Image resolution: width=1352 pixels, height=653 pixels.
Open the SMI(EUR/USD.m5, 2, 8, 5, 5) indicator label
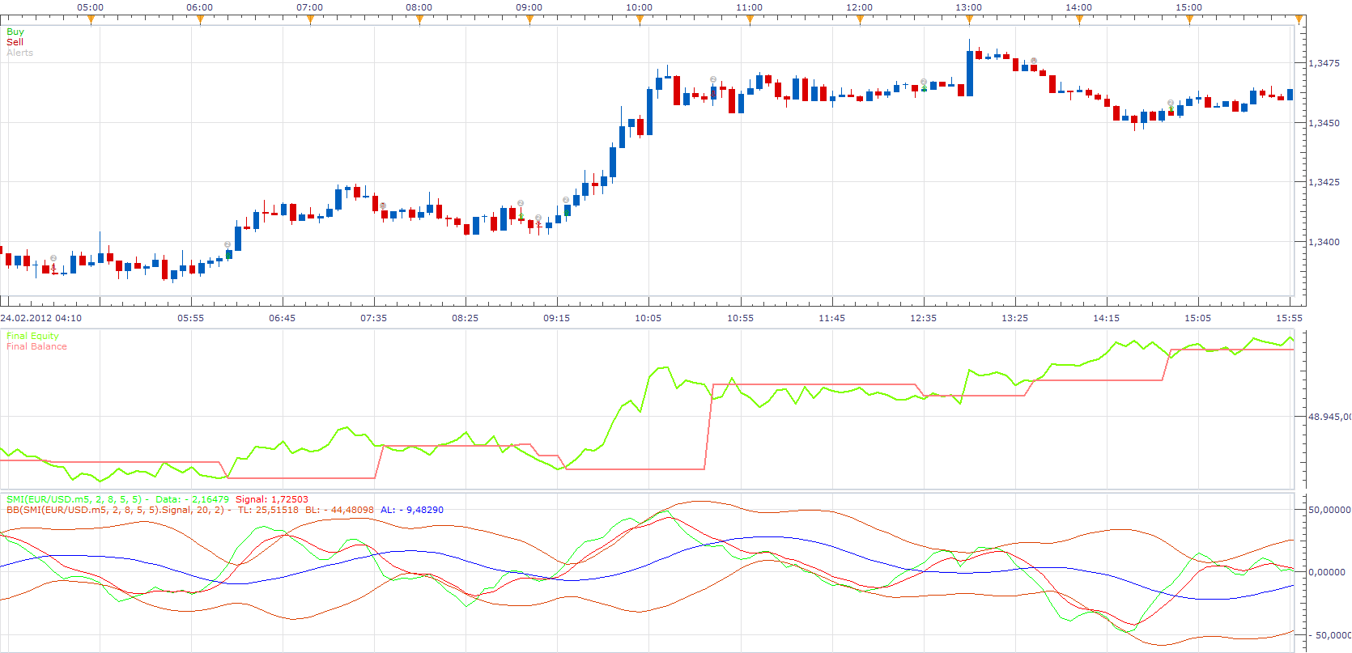click(x=74, y=499)
